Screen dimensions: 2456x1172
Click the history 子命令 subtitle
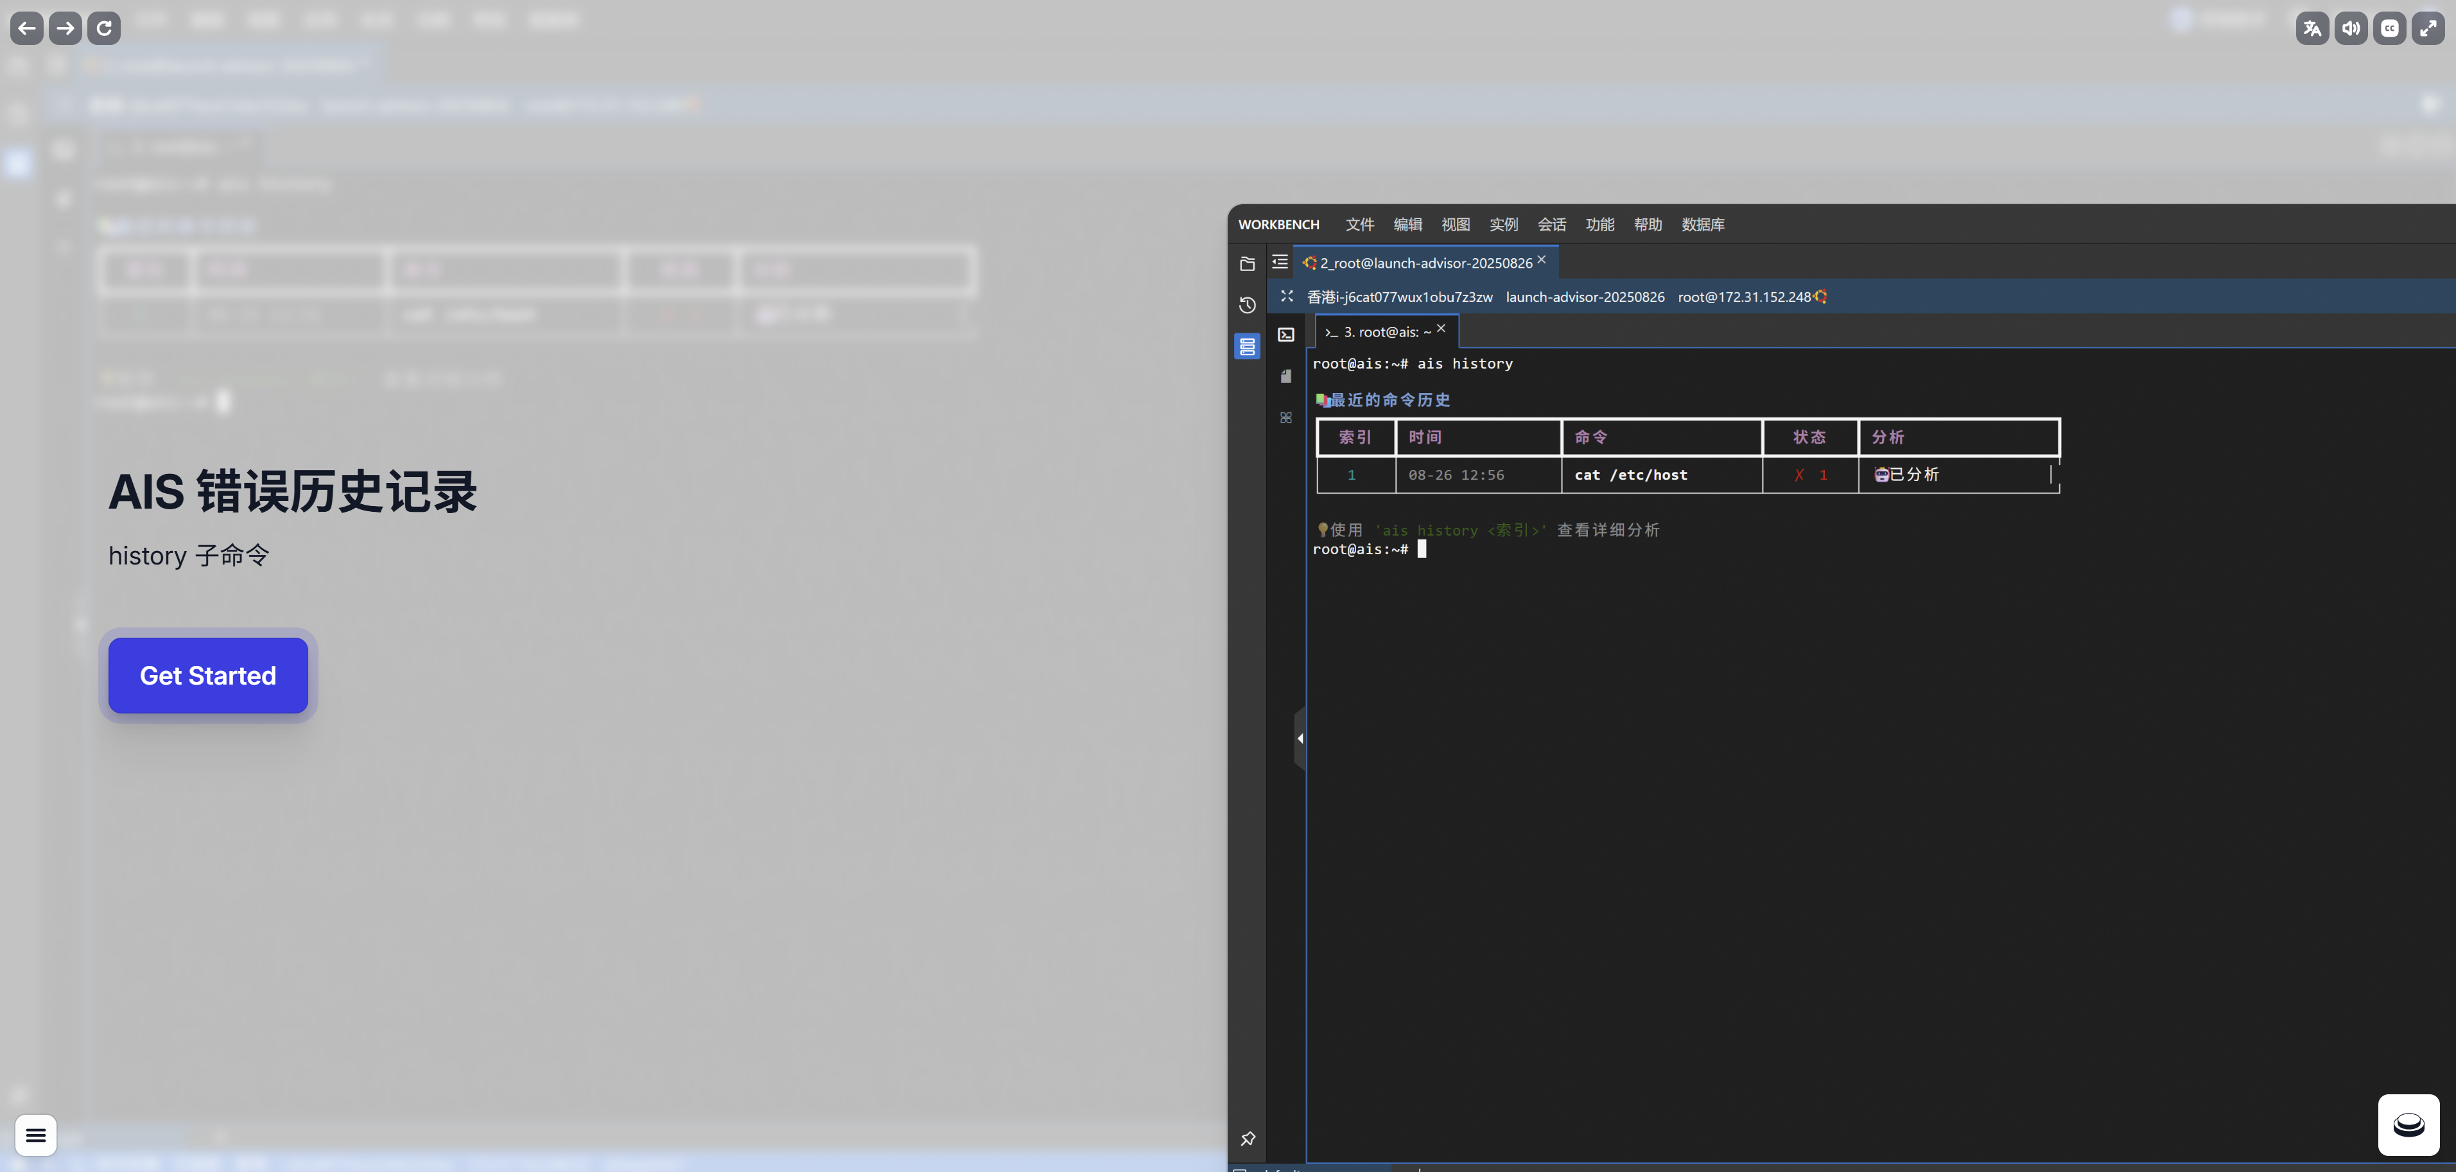189,556
